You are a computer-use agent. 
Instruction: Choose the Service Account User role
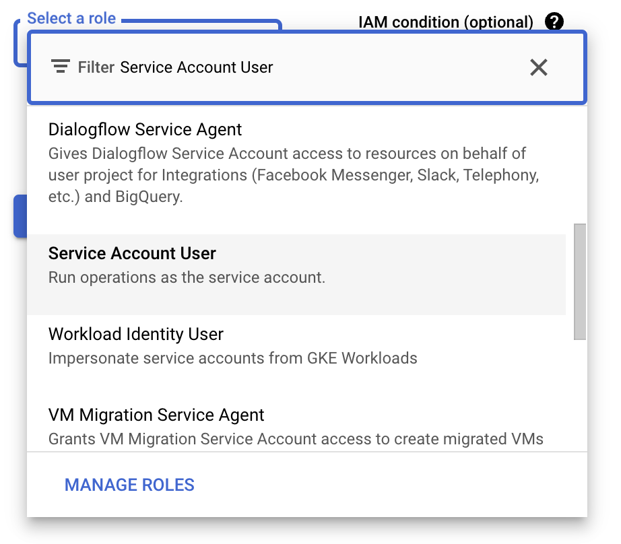pyautogui.click(x=296, y=275)
